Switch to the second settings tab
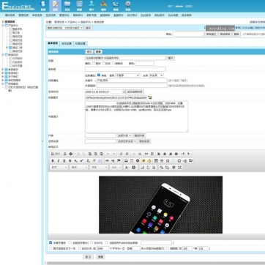This screenshot has height=265, width=265. point(67,43)
